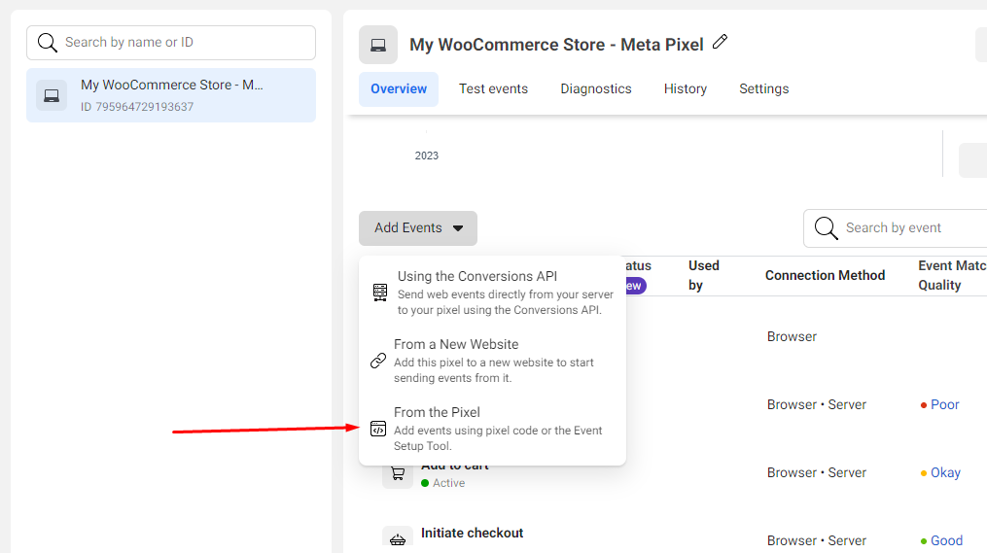987x553 pixels.
Task: Click the Okay match quality link
Action: (x=945, y=472)
